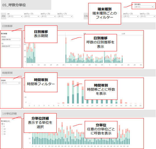Click the hour 19 bar in 時間帯別 chart
The height and width of the screenshot is (149, 156).
pyautogui.click(x=121, y=101)
